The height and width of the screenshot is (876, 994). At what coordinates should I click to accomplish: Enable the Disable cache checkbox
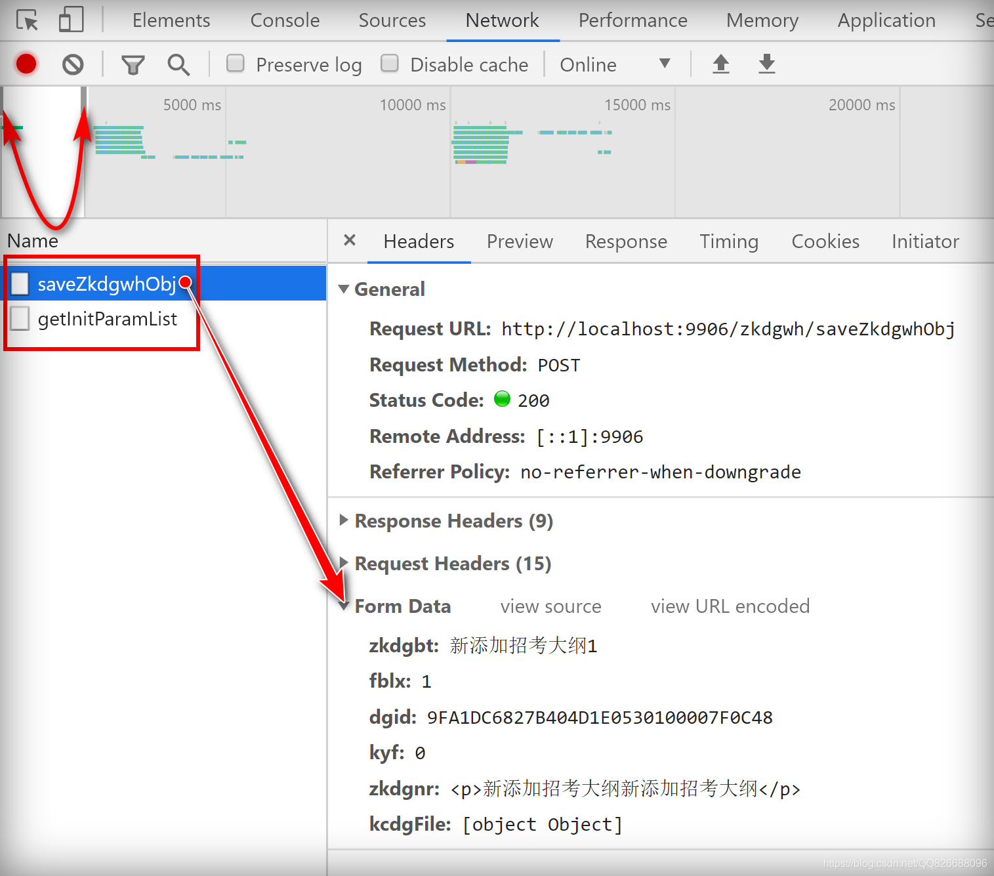click(390, 63)
